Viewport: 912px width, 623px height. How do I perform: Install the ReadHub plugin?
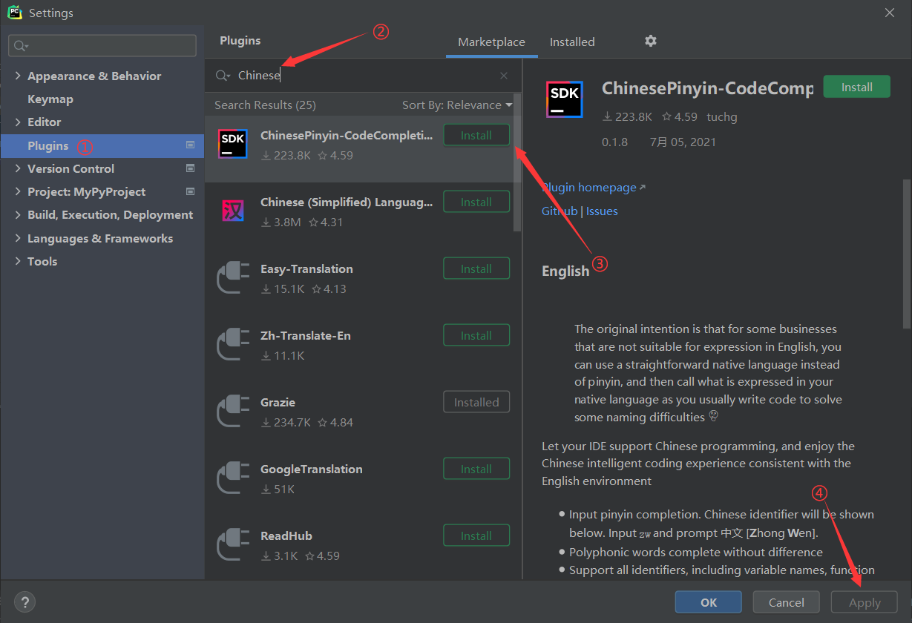[x=476, y=535]
